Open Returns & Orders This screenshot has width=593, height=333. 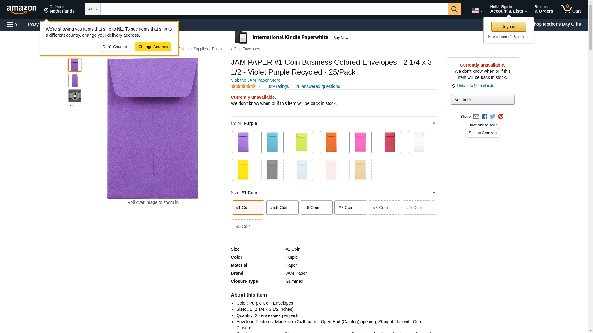544,9
